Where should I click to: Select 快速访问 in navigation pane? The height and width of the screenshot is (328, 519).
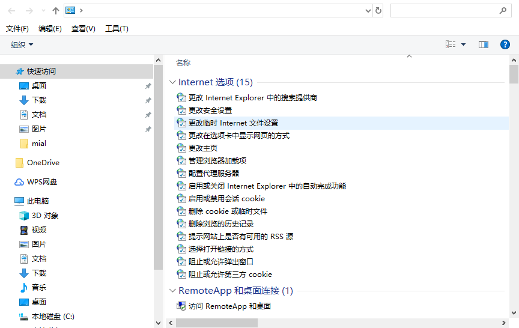pyautogui.click(x=77, y=71)
